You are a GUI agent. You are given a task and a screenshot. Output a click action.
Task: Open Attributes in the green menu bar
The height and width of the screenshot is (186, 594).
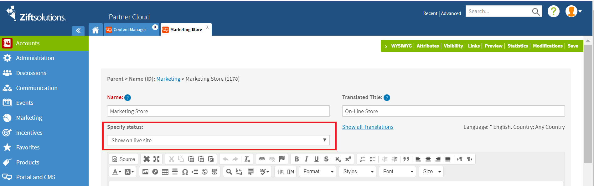coord(428,46)
